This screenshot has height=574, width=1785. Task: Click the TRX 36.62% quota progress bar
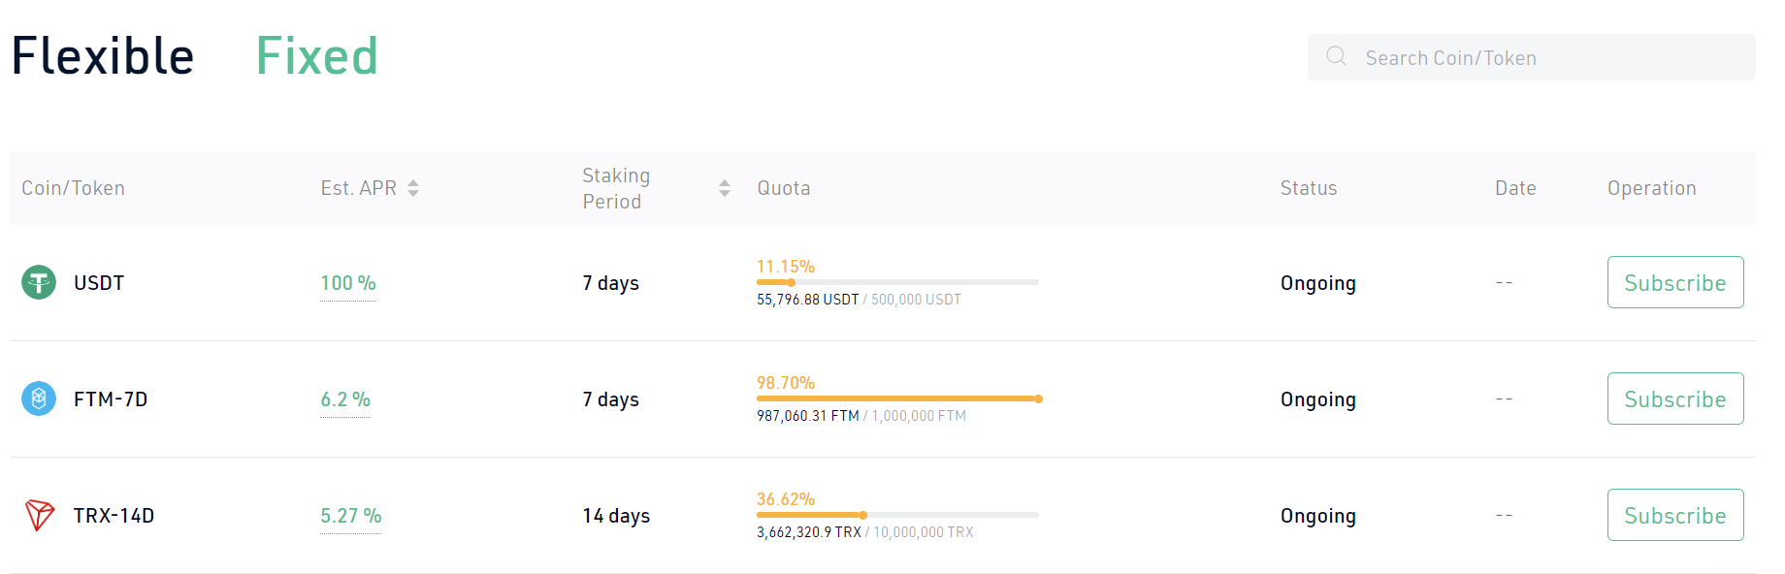897,515
